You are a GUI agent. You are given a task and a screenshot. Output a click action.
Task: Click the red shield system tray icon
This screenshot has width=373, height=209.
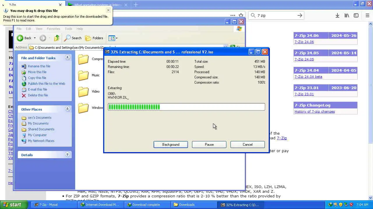pyautogui.click(x=351, y=205)
